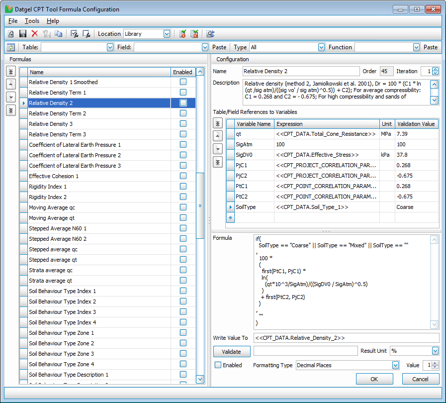Click the Save formula icon in toolbar
The image size is (446, 403).
pos(22,34)
